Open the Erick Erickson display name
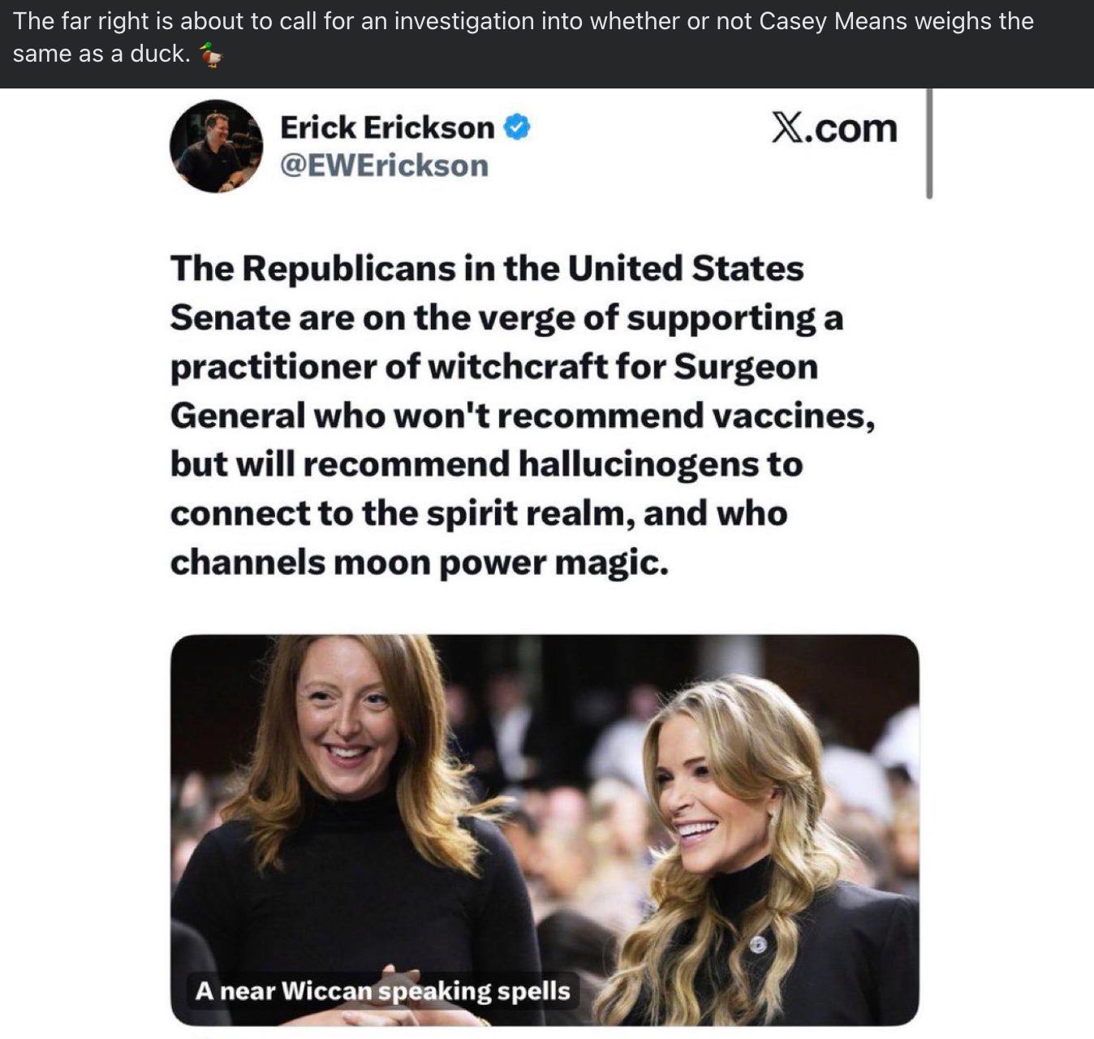The height and width of the screenshot is (1039, 1094). coord(387,127)
